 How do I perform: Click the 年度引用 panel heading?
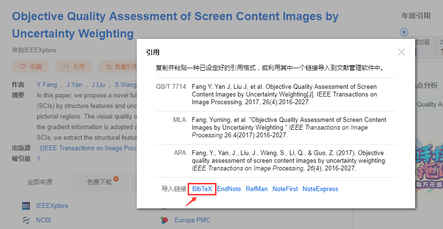tap(416, 16)
